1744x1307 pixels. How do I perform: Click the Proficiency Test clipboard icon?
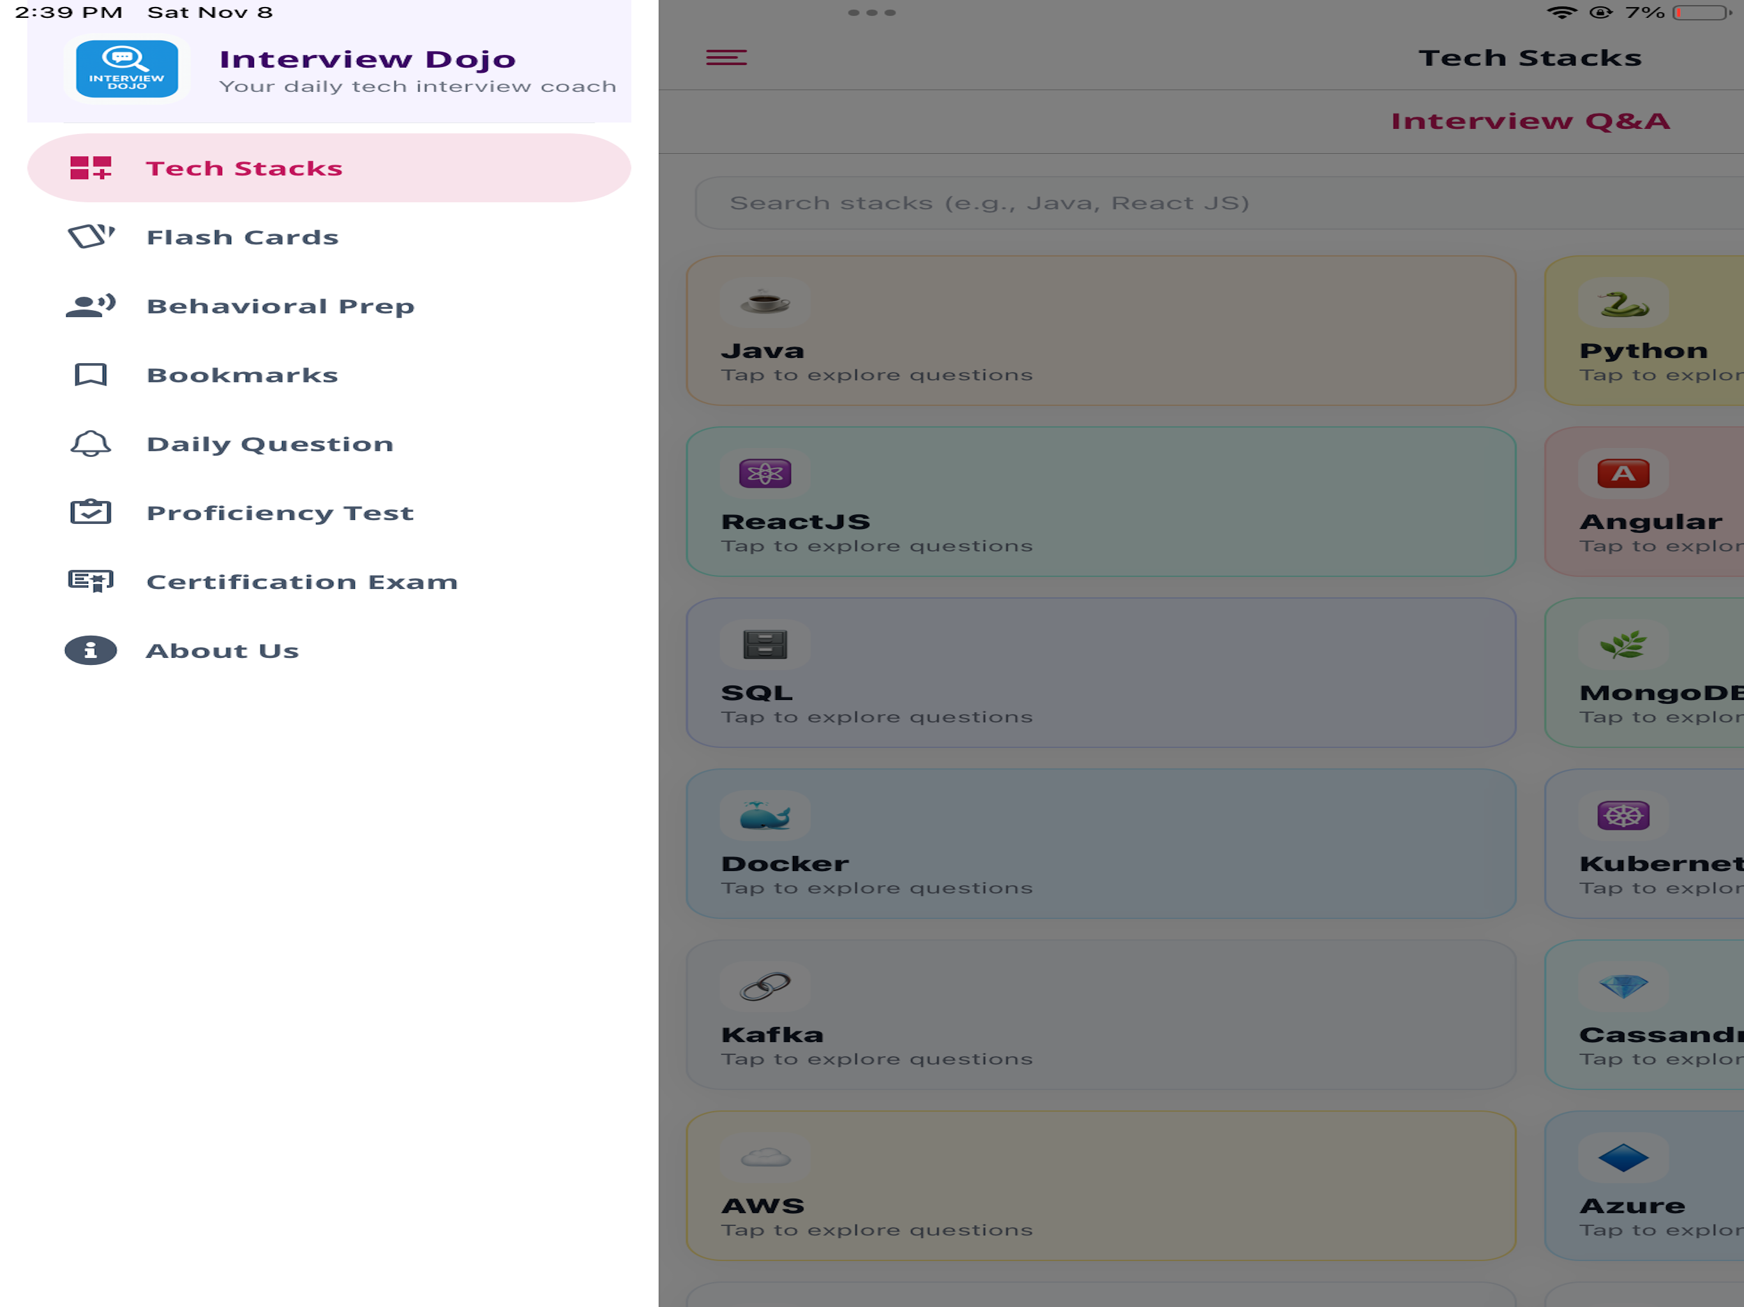coord(91,512)
